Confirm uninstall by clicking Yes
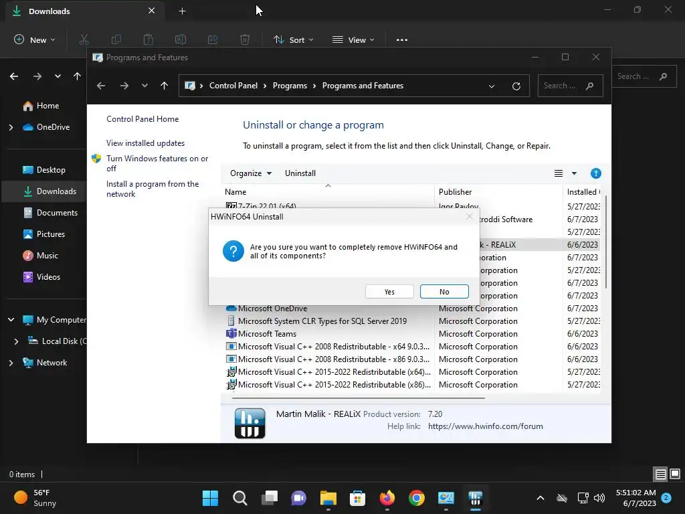 tap(389, 292)
